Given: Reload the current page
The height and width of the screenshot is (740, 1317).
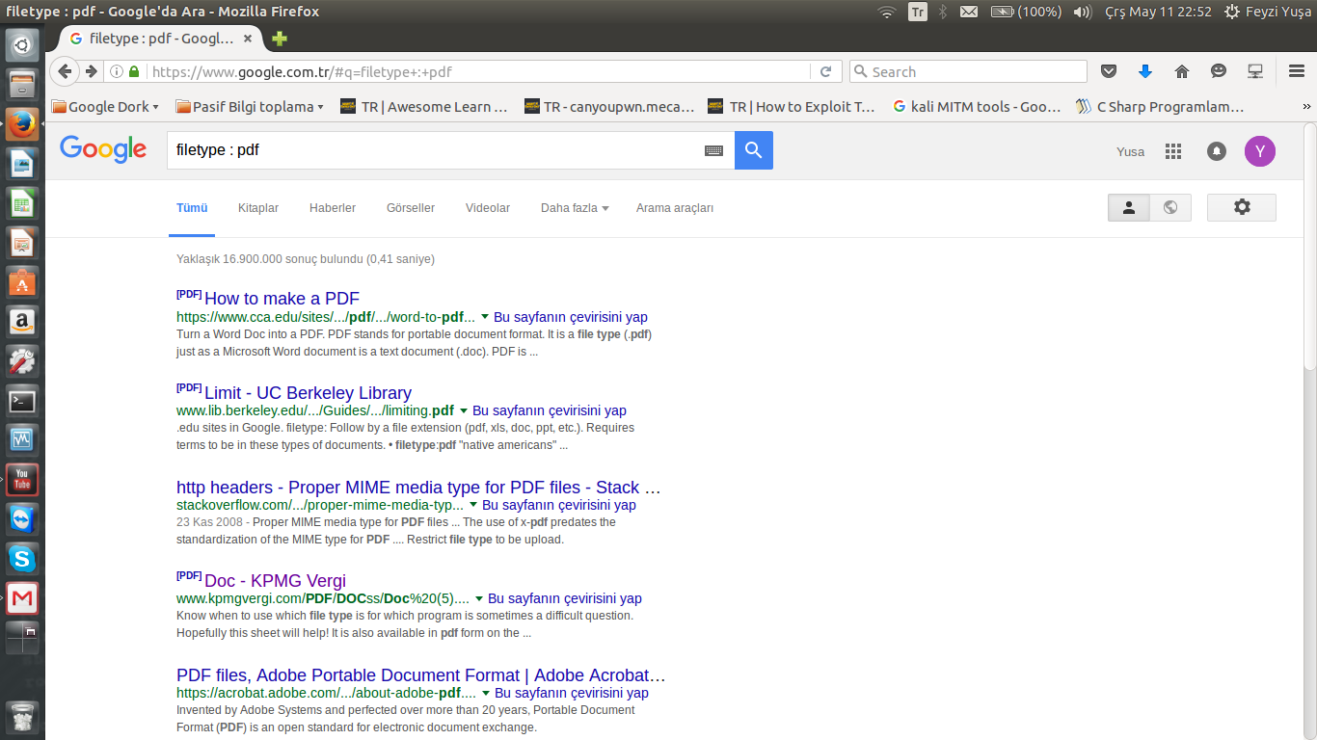Looking at the screenshot, I should click(x=825, y=71).
